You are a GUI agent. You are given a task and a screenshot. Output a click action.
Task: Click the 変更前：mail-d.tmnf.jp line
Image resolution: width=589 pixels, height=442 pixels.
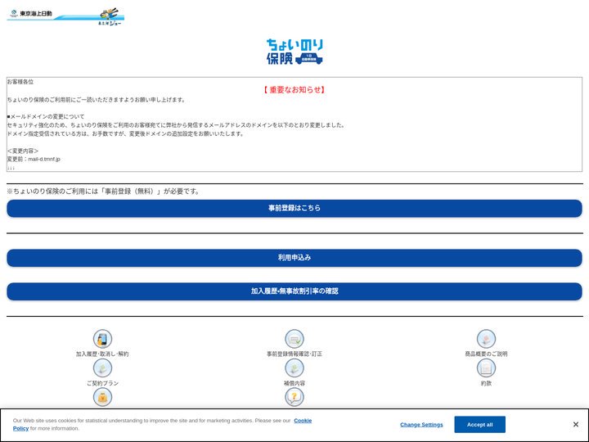34,159
